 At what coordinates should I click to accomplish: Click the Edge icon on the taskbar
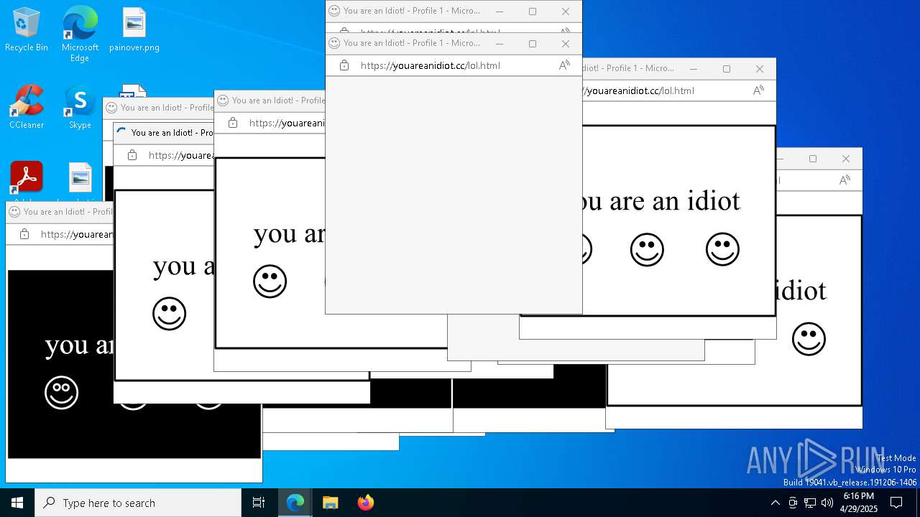click(x=295, y=503)
